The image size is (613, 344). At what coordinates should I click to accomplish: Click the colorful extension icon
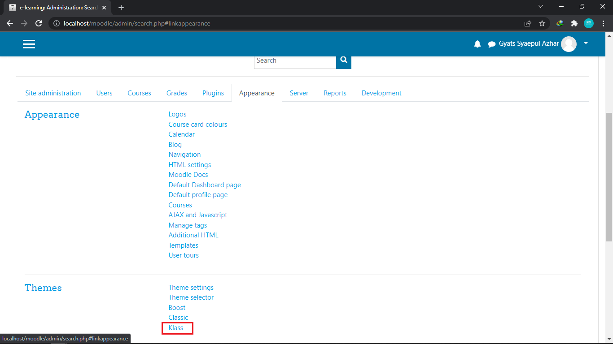[x=560, y=23]
